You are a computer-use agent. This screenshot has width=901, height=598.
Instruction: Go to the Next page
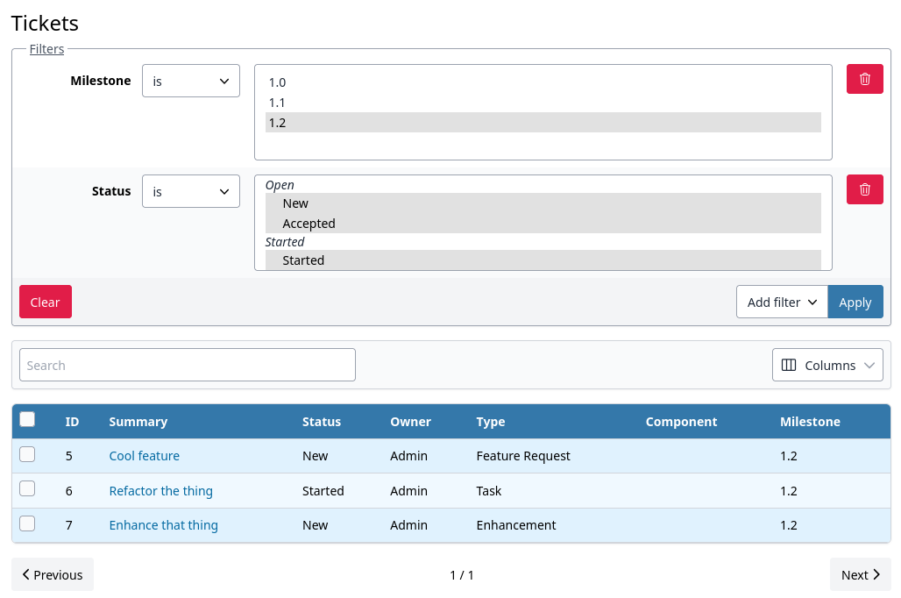(x=860, y=574)
